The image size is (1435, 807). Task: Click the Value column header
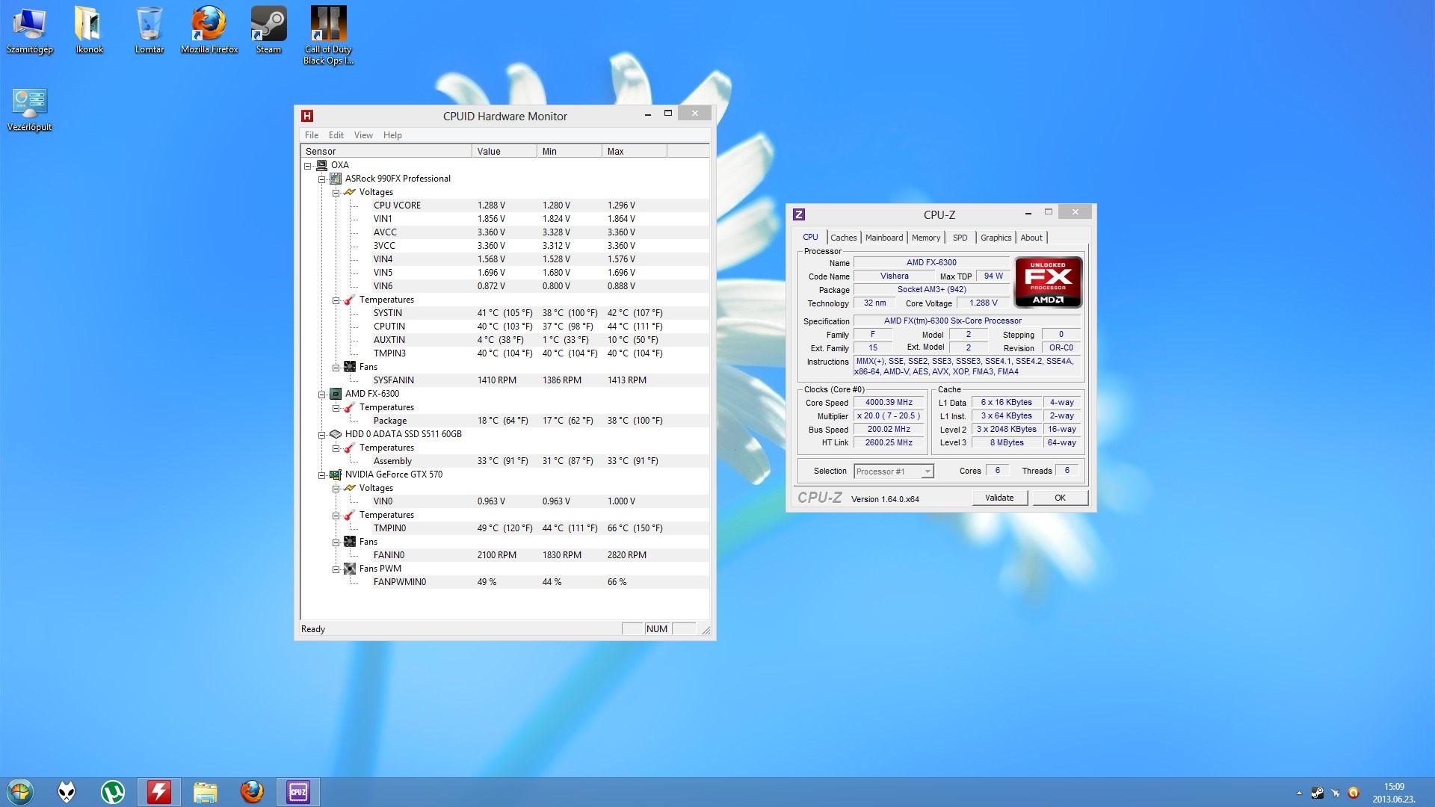tap(504, 151)
